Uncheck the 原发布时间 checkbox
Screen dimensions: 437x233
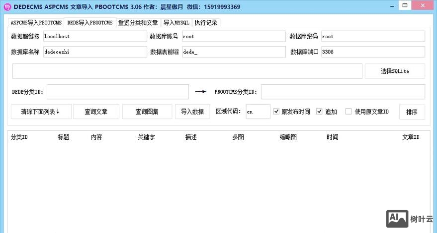276,112
